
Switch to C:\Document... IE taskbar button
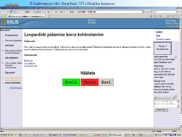(x=116, y=135)
